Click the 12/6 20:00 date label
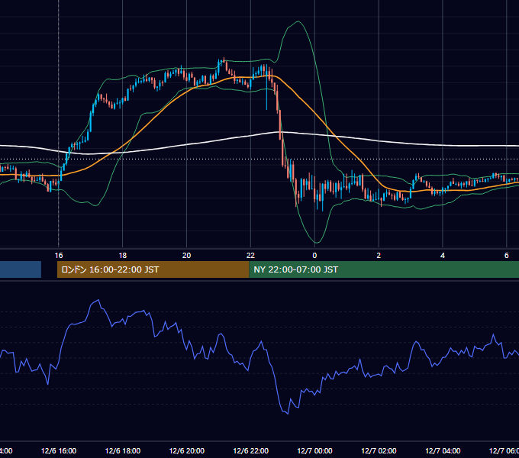The image size is (519, 458). pyautogui.click(x=187, y=450)
